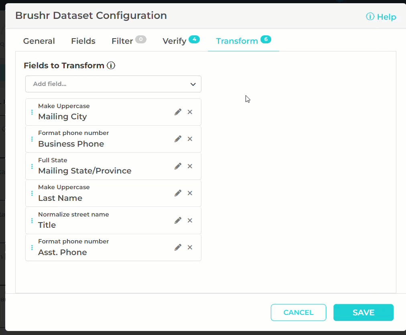This screenshot has width=406, height=335.
Task: Edit the Business Phone transform
Action: click(178, 139)
